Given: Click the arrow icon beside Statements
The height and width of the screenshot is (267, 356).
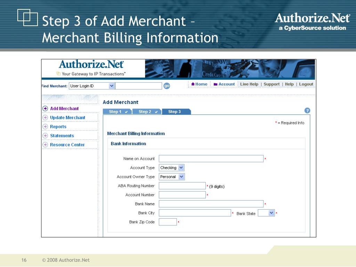Looking at the screenshot, I should click(45, 136).
